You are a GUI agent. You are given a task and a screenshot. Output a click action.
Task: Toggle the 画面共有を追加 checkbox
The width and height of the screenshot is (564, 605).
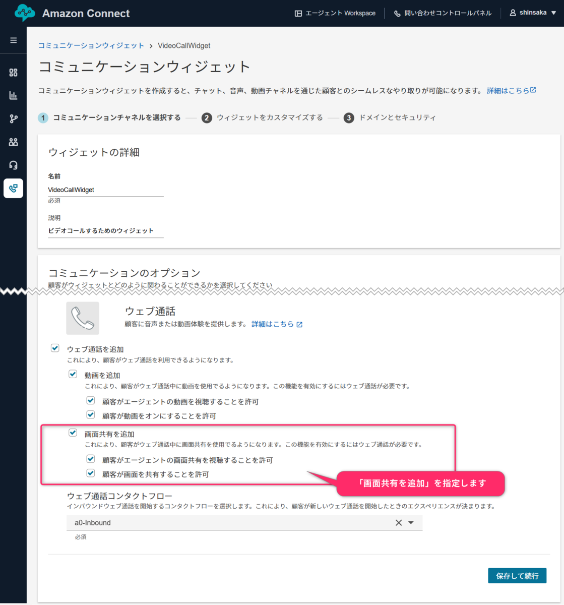tap(73, 433)
